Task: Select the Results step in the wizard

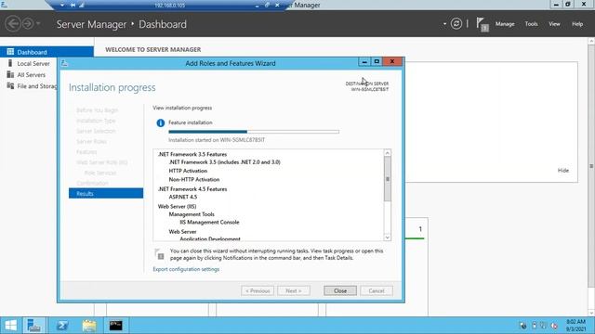Action: tap(106, 193)
